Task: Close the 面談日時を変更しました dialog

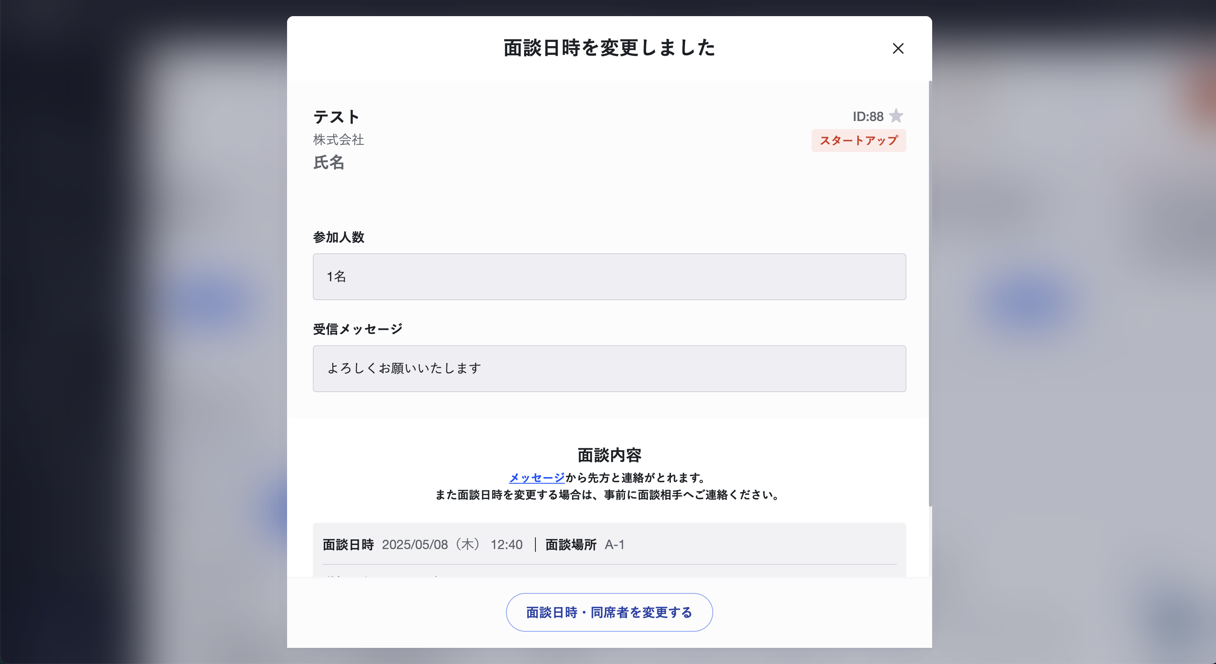Action: coord(898,48)
